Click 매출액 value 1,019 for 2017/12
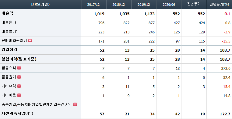Image resolution: width=232 pixels, height=119 pixels. tap(99, 14)
